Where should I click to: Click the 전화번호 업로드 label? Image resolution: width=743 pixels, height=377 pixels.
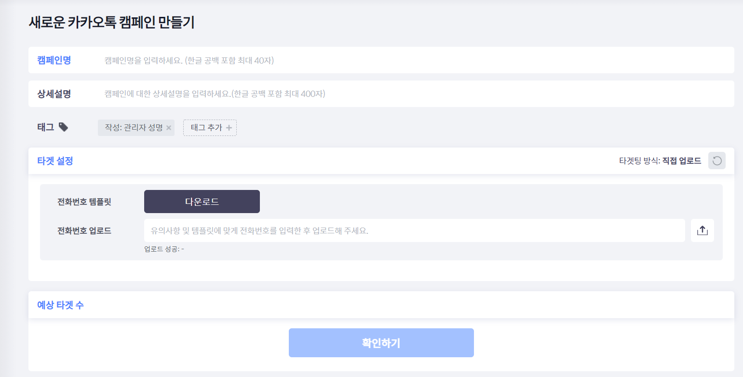84,230
